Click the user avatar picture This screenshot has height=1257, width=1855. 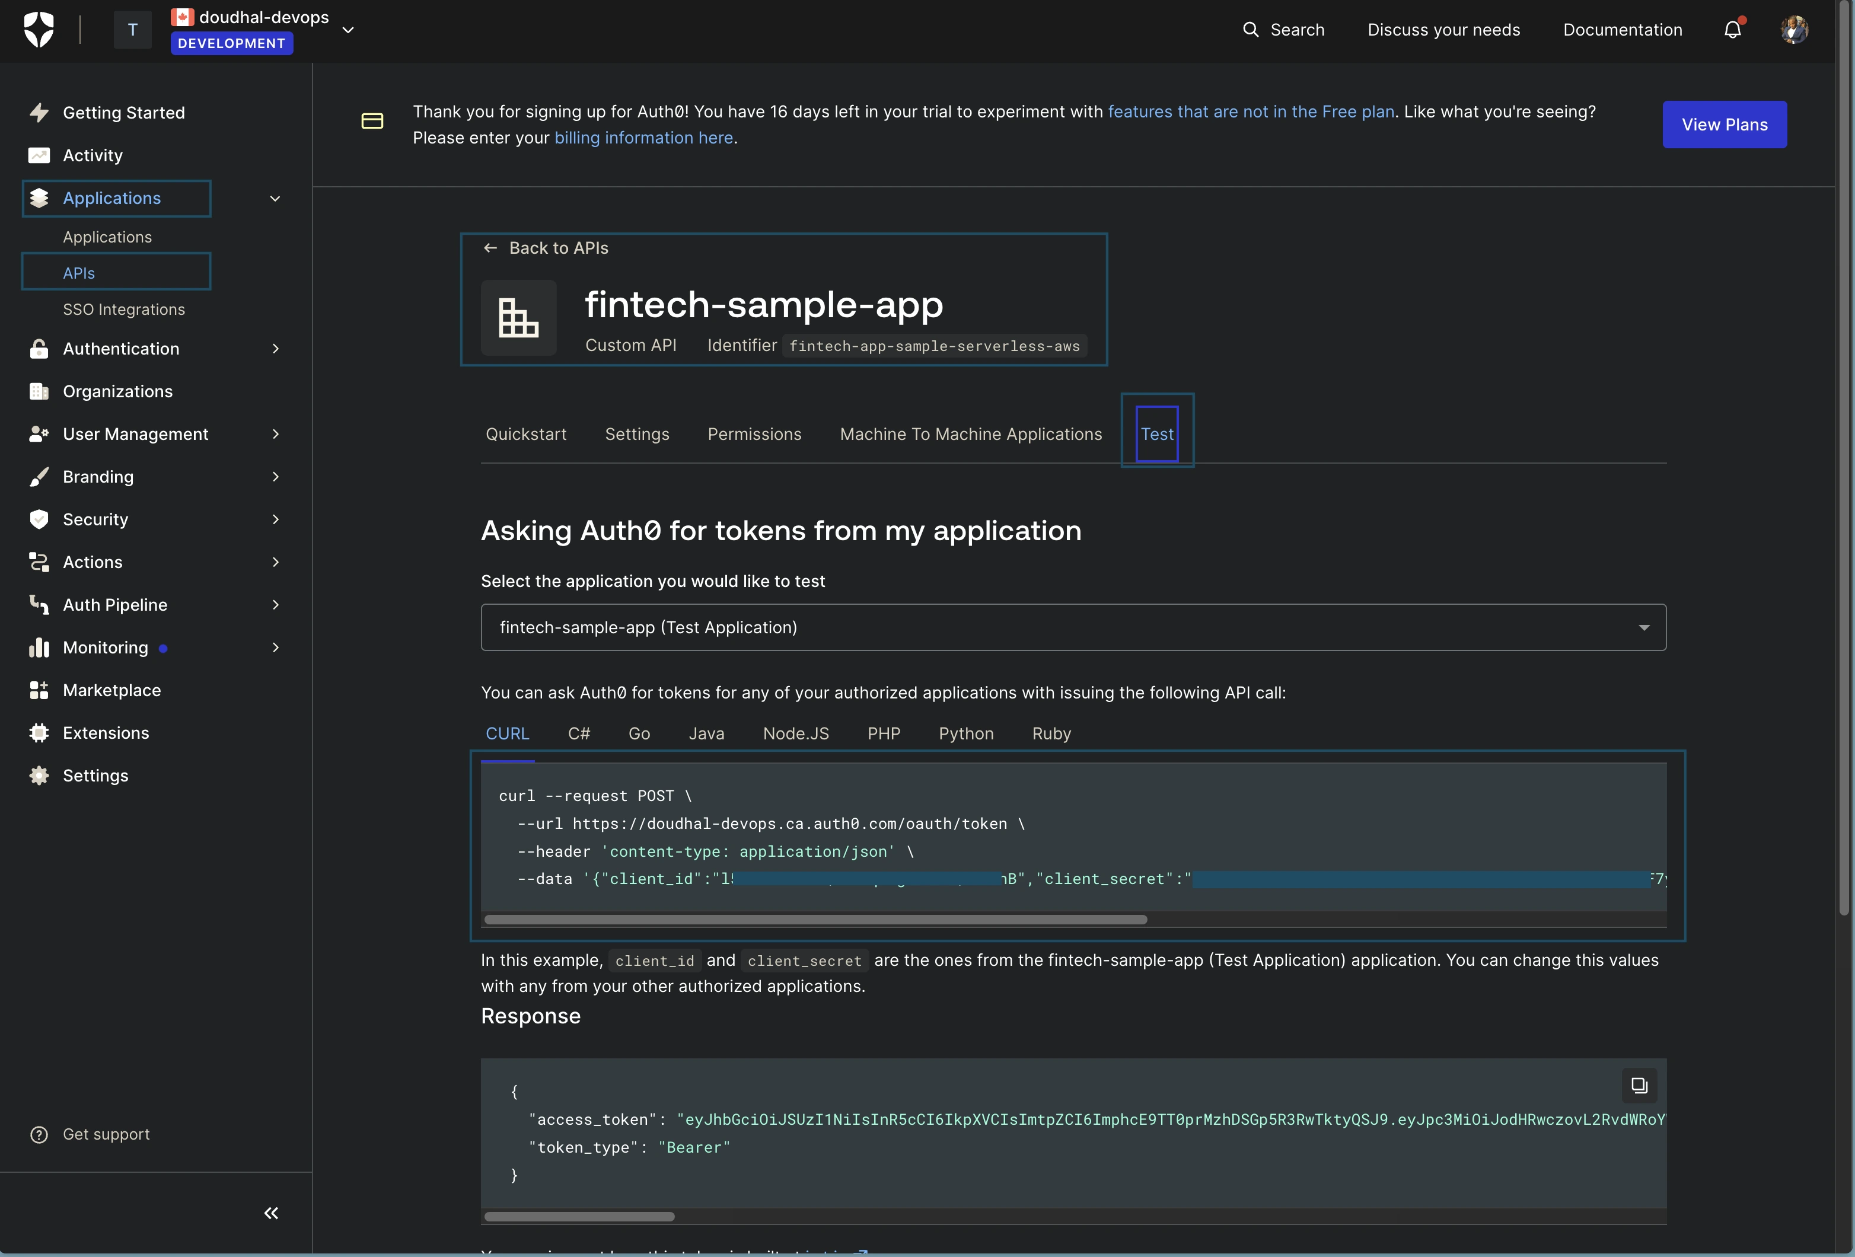[x=1793, y=30]
